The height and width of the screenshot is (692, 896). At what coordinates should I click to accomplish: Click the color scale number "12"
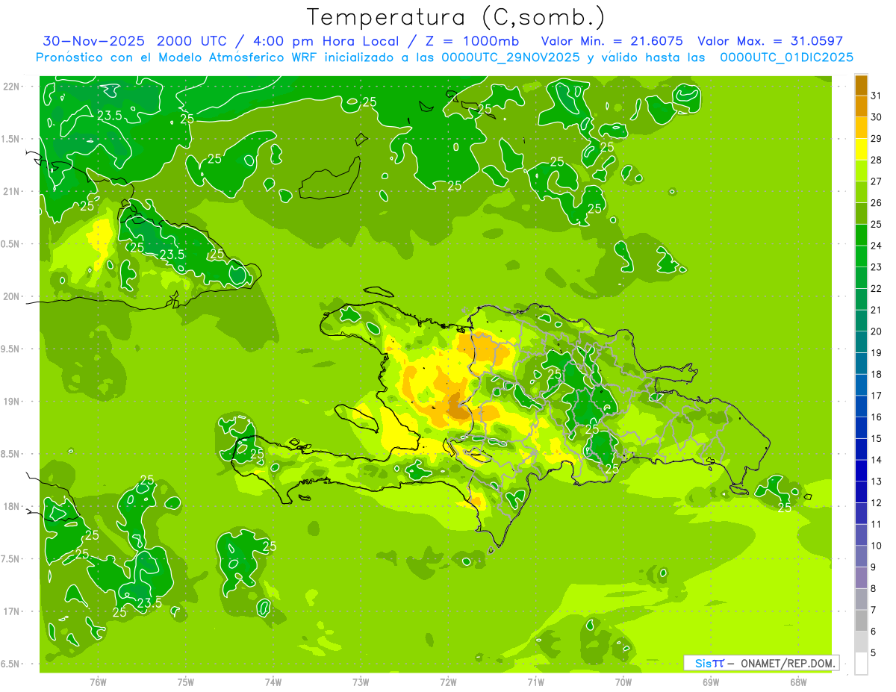click(x=876, y=503)
